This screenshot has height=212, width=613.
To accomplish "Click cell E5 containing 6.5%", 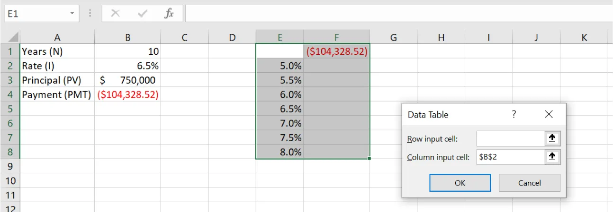I will pos(279,109).
